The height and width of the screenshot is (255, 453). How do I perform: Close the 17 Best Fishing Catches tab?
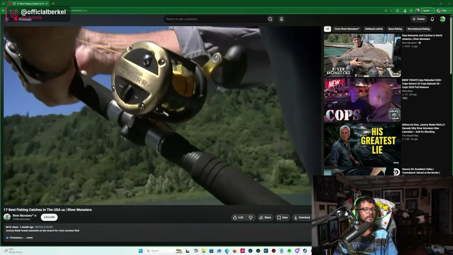click(x=46, y=4)
